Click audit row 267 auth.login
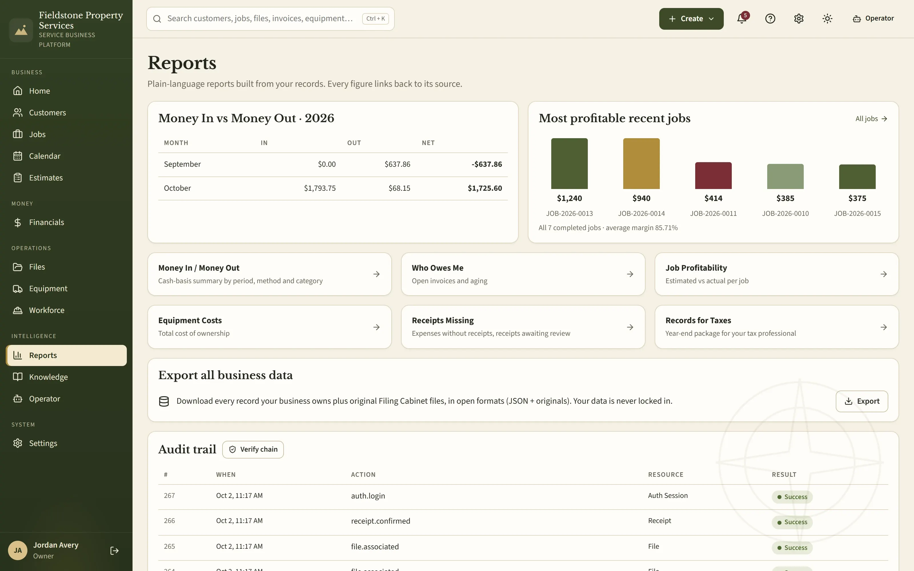Image resolution: width=914 pixels, height=571 pixels. tap(523, 497)
